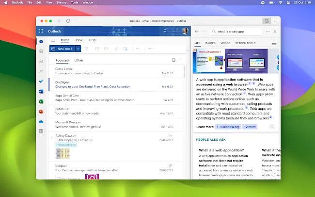The height and width of the screenshot is (197, 315).
Task: Launch Word from the sidebar
Action: pyautogui.click(x=41, y=91)
